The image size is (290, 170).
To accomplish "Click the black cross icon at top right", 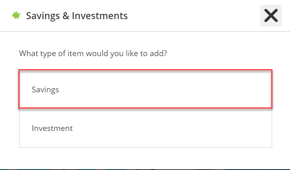I will [x=271, y=16].
